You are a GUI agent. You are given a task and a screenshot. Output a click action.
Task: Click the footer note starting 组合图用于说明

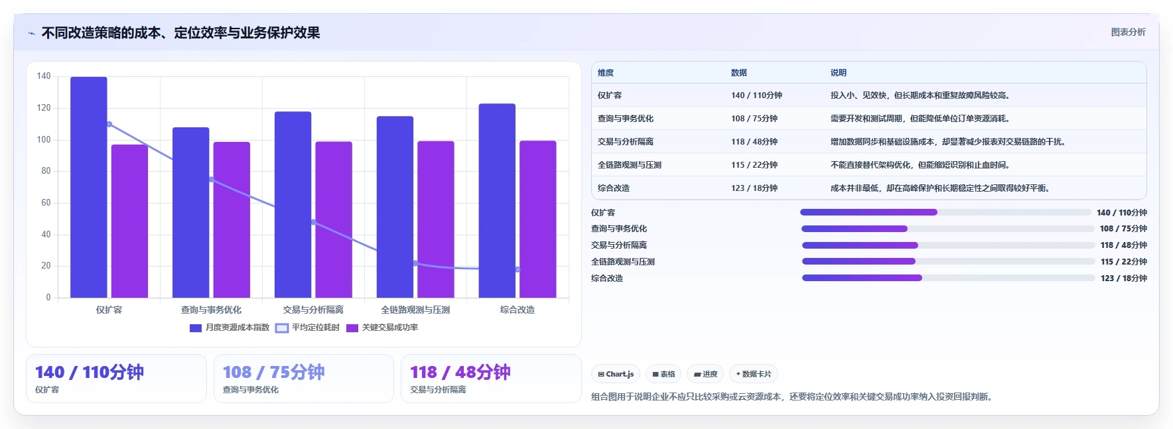pyautogui.click(x=793, y=397)
